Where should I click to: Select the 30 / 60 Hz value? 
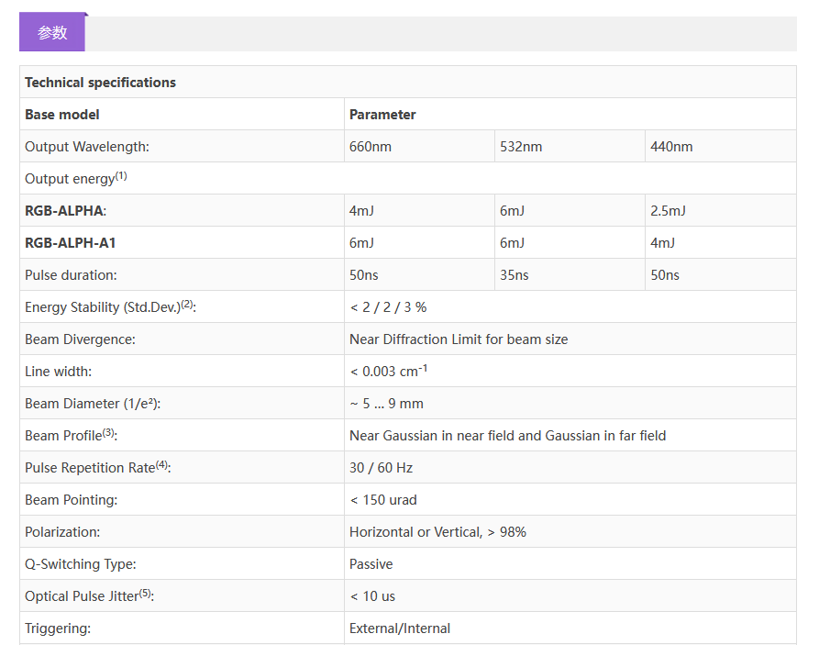coord(381,468)
